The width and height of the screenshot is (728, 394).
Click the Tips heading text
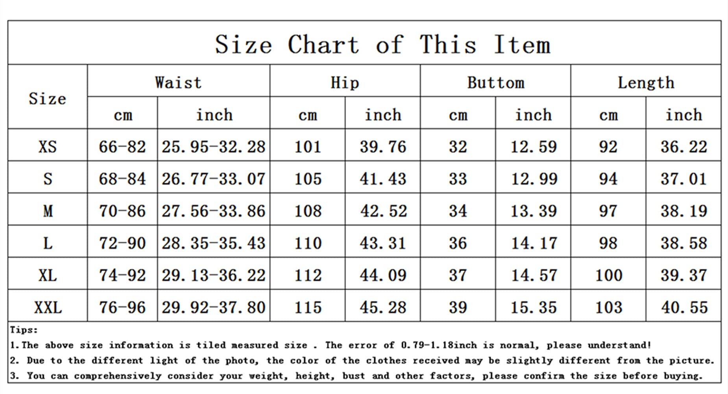(x=24, y=330)
